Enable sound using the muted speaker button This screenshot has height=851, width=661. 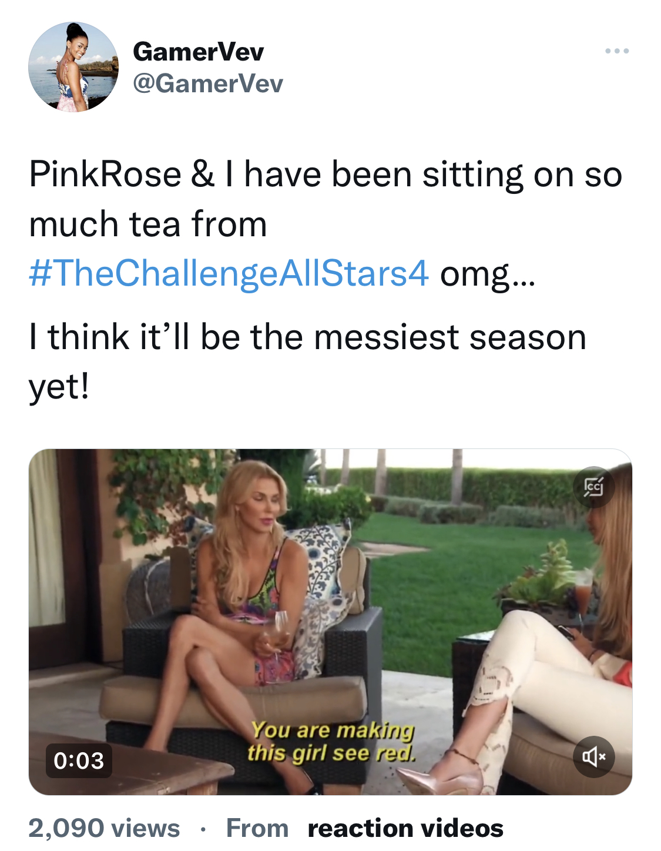coord(594,756)
